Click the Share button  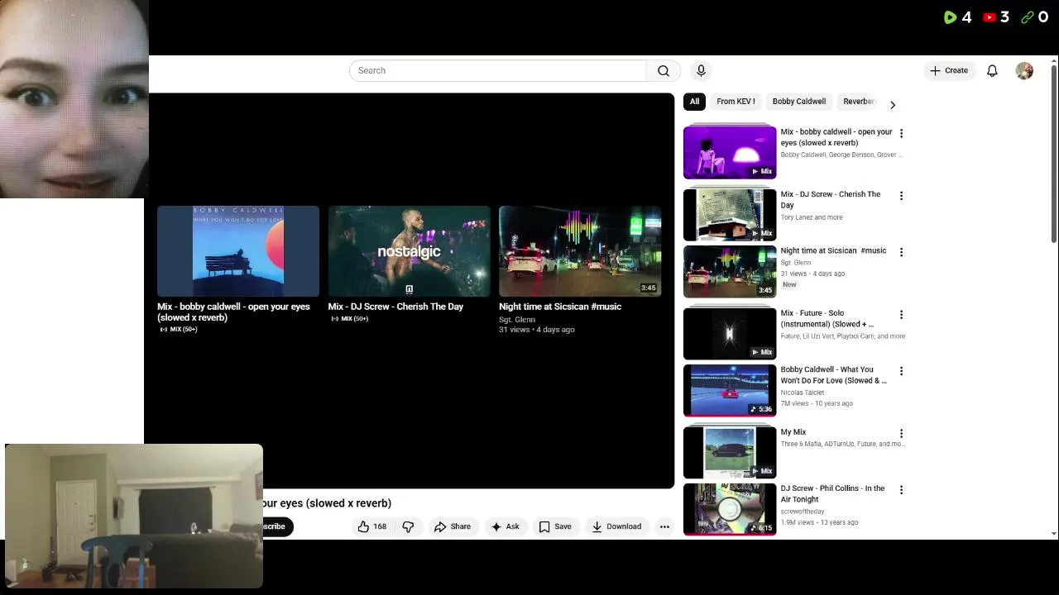pyautogui.click(x=453, y=526)
